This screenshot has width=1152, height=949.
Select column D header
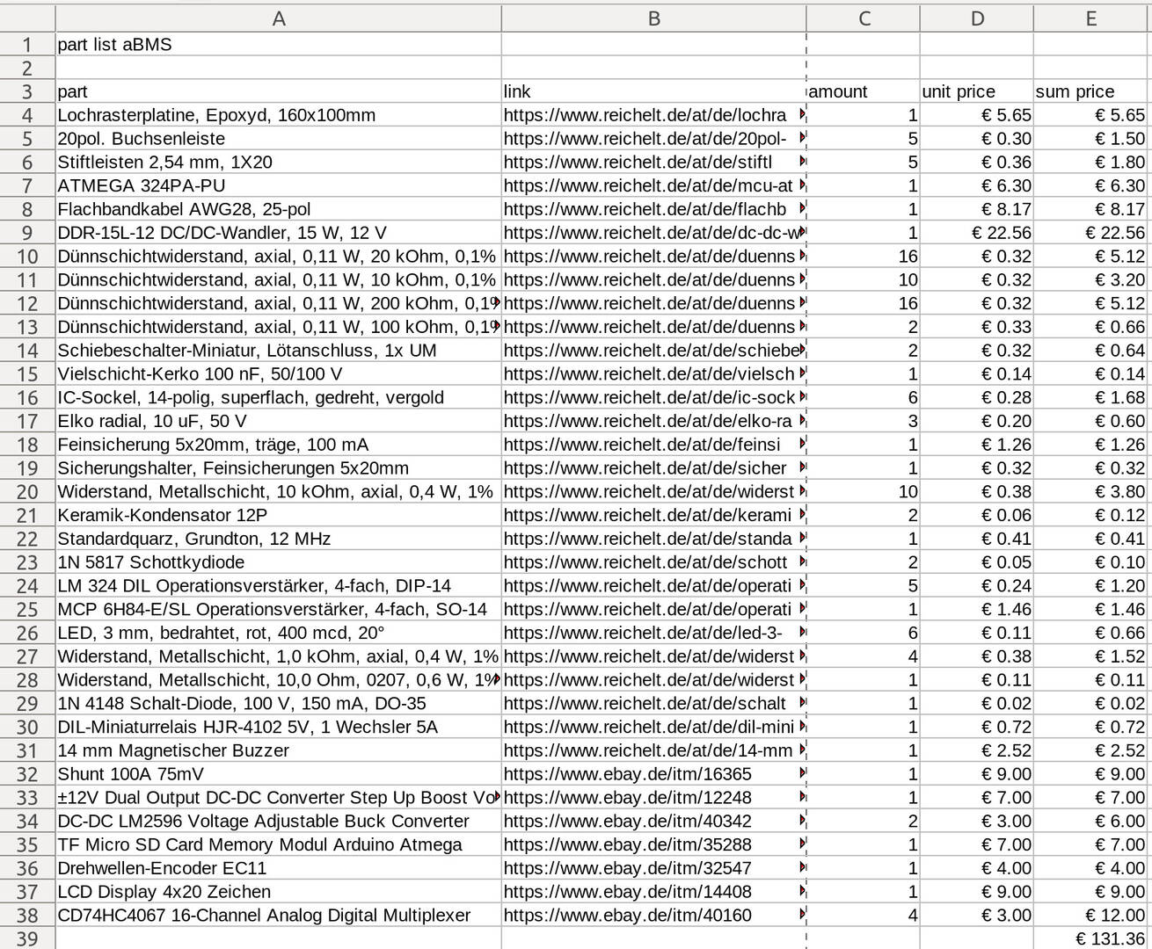tap(977, 18)
